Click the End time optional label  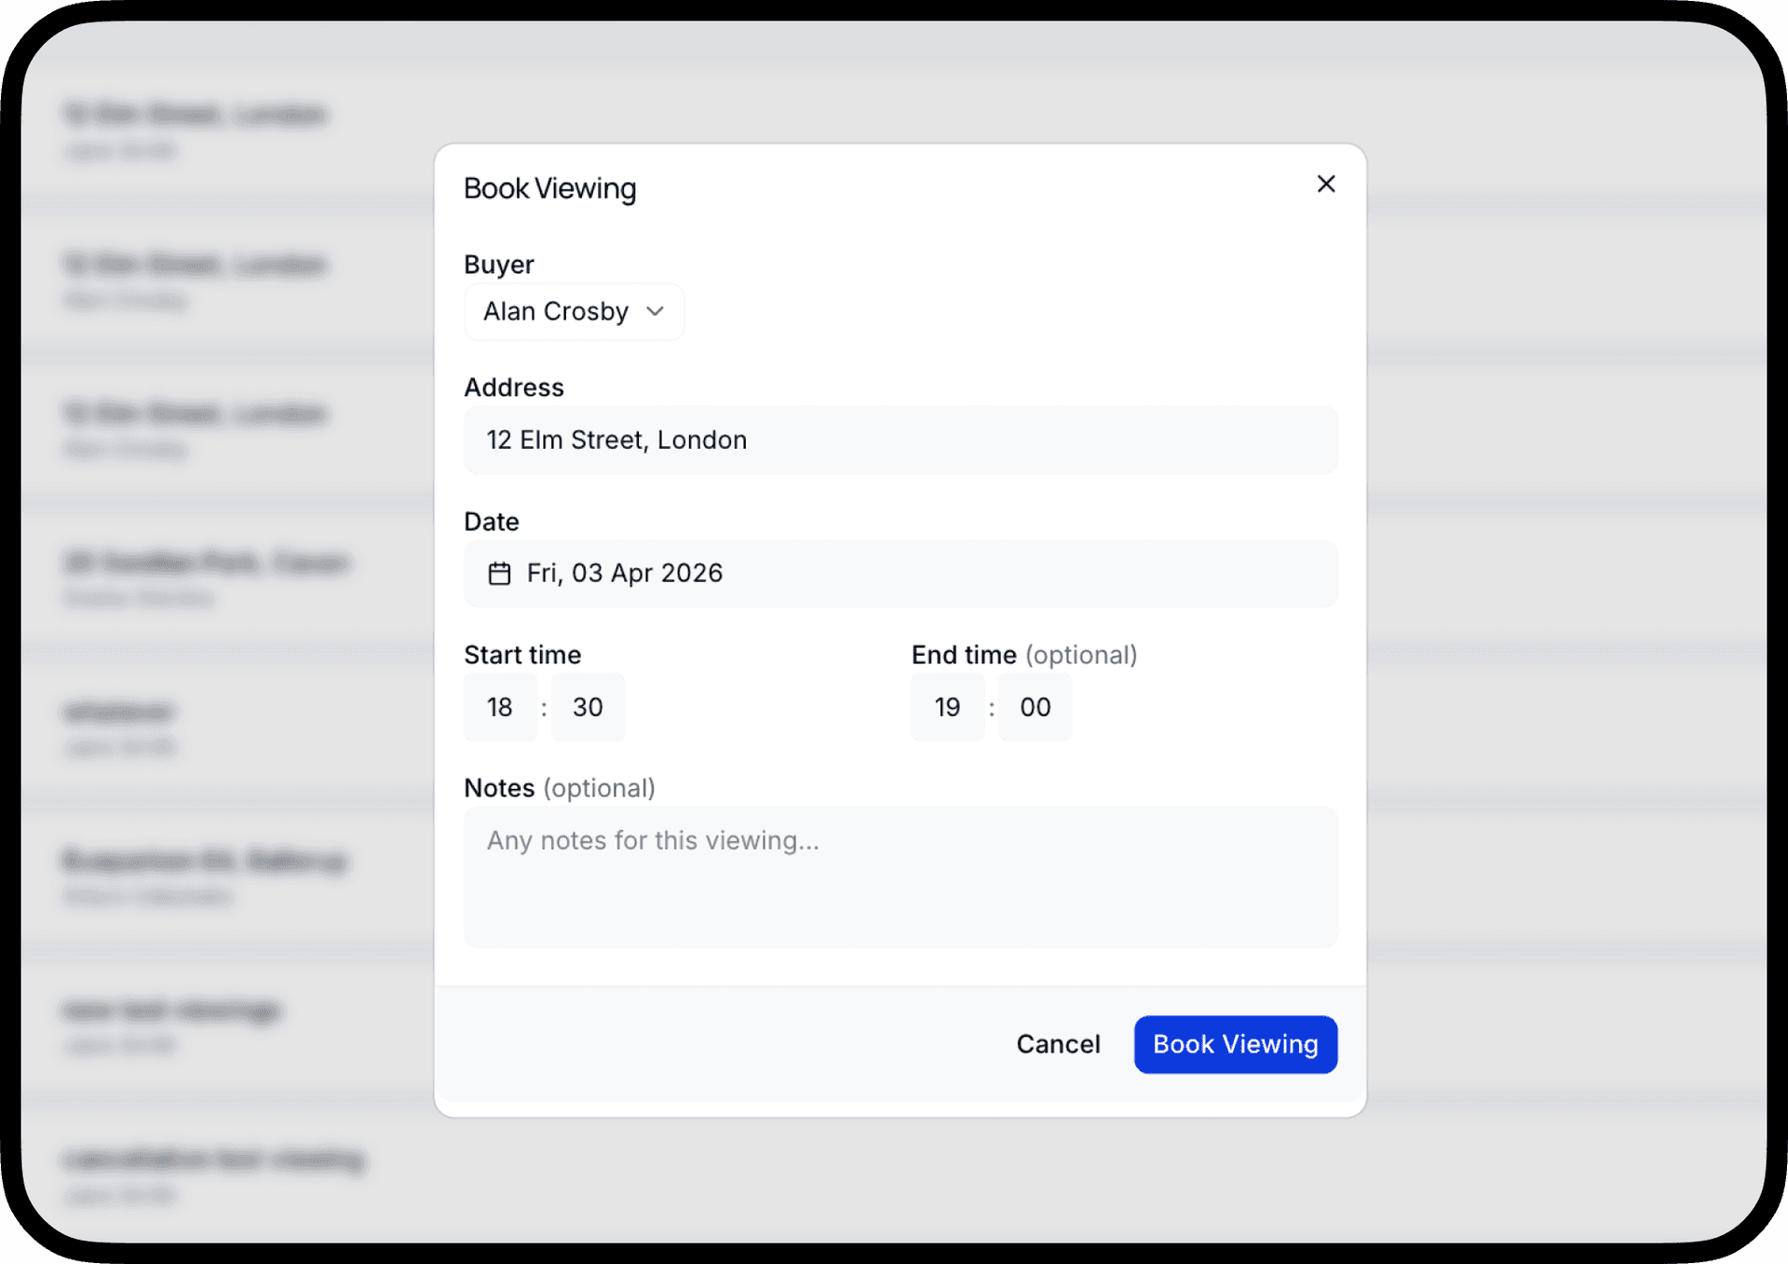tap(1023, 655)
